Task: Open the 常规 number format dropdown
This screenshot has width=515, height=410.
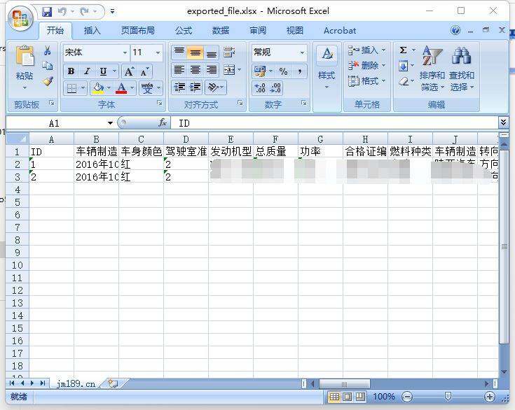Action: (x=302, y=52)
